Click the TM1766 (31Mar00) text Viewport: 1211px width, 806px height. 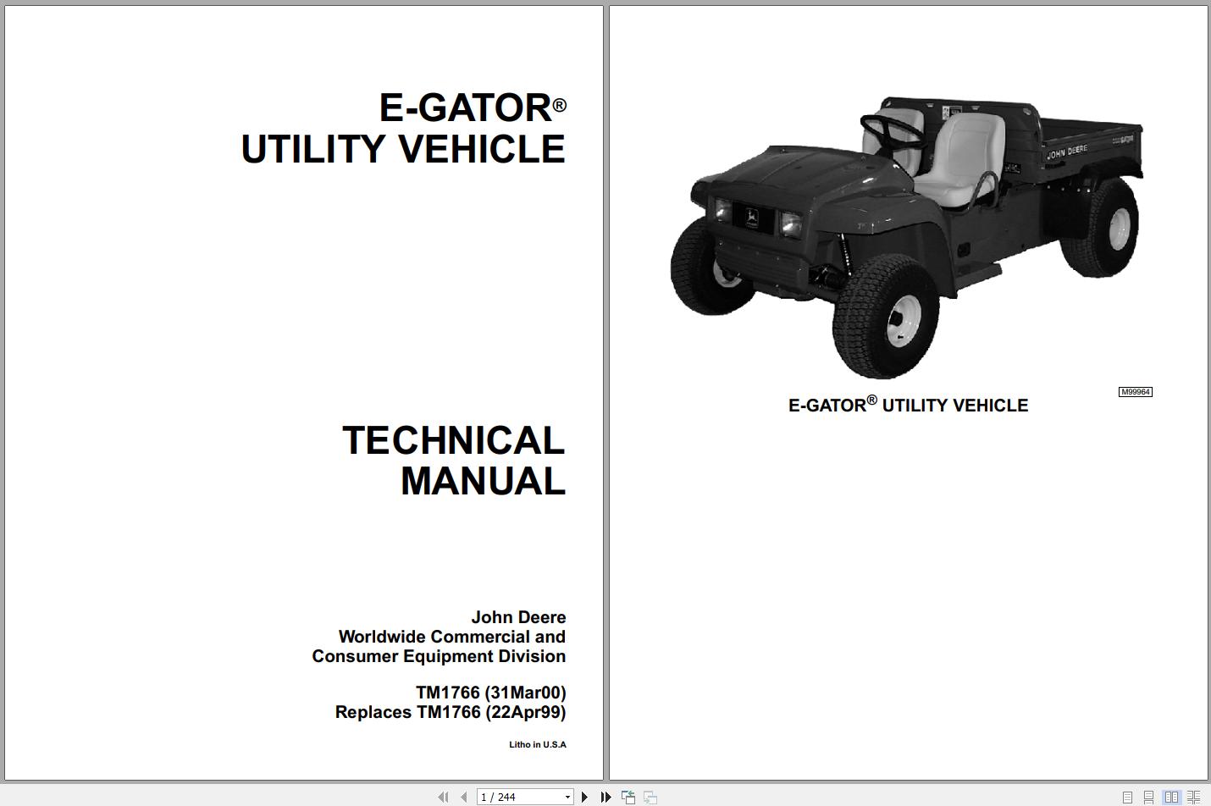[490, 693]
